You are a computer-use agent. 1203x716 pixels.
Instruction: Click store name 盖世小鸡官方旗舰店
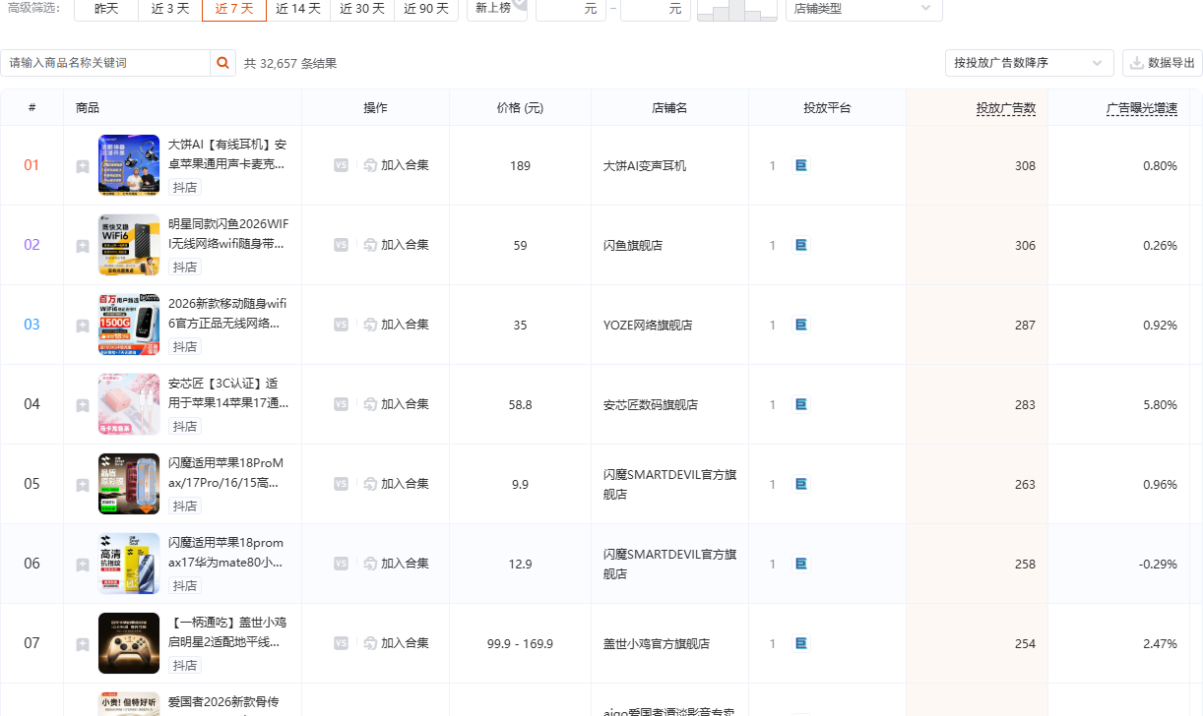(x=657, y=644)
